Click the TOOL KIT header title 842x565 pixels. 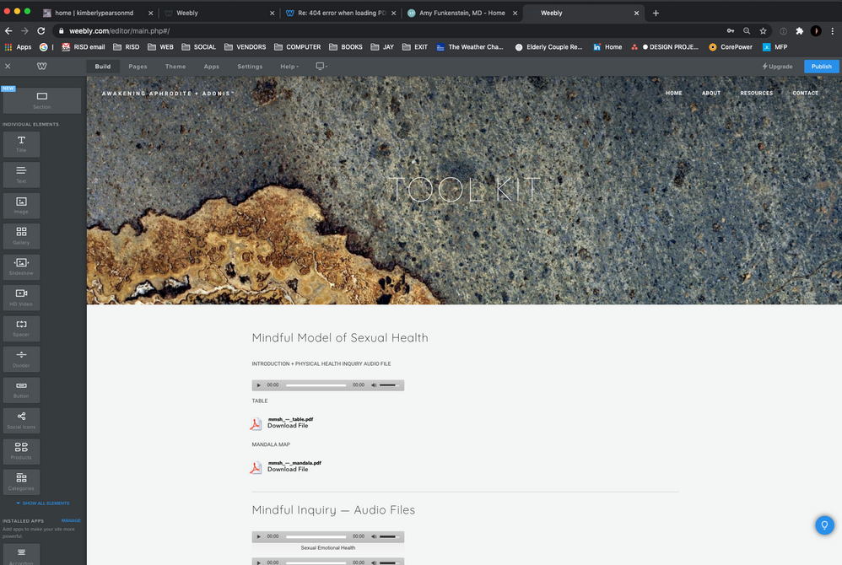pos(464,190)
